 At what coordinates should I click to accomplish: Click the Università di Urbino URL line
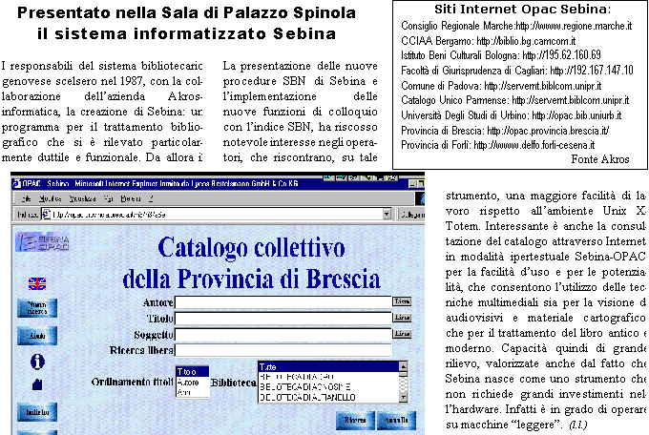click(x=512, y=115)
